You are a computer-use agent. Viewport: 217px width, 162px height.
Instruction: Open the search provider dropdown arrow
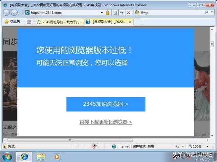(x=212, y=12)
